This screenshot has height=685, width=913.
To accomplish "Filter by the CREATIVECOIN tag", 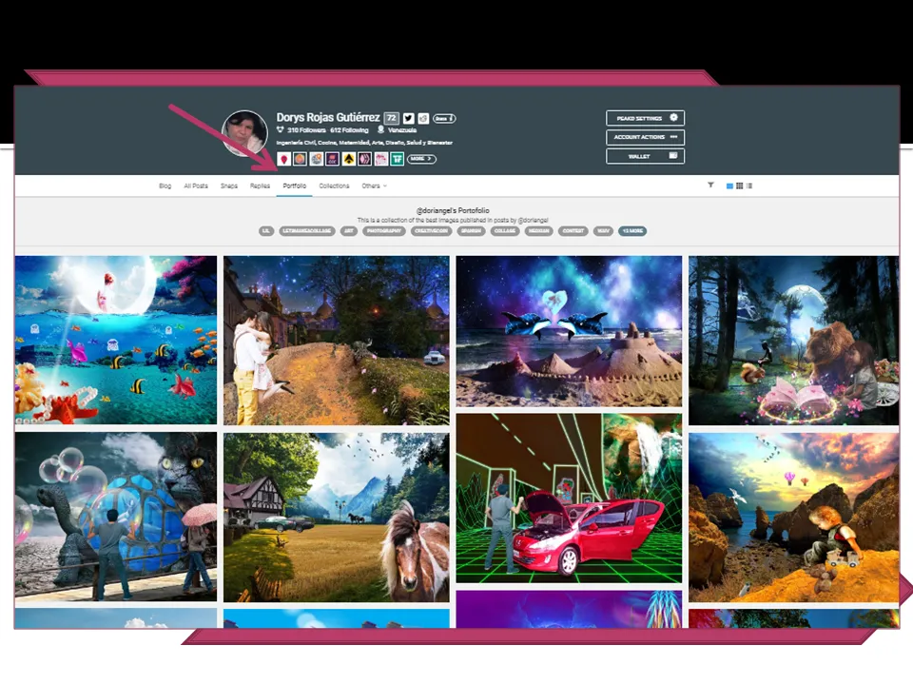I will point(432,231).
